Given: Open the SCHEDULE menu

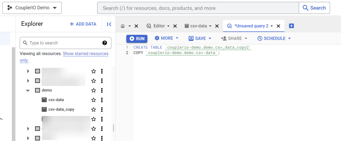Looking at the screenshot, I should (x=274, y=38).
